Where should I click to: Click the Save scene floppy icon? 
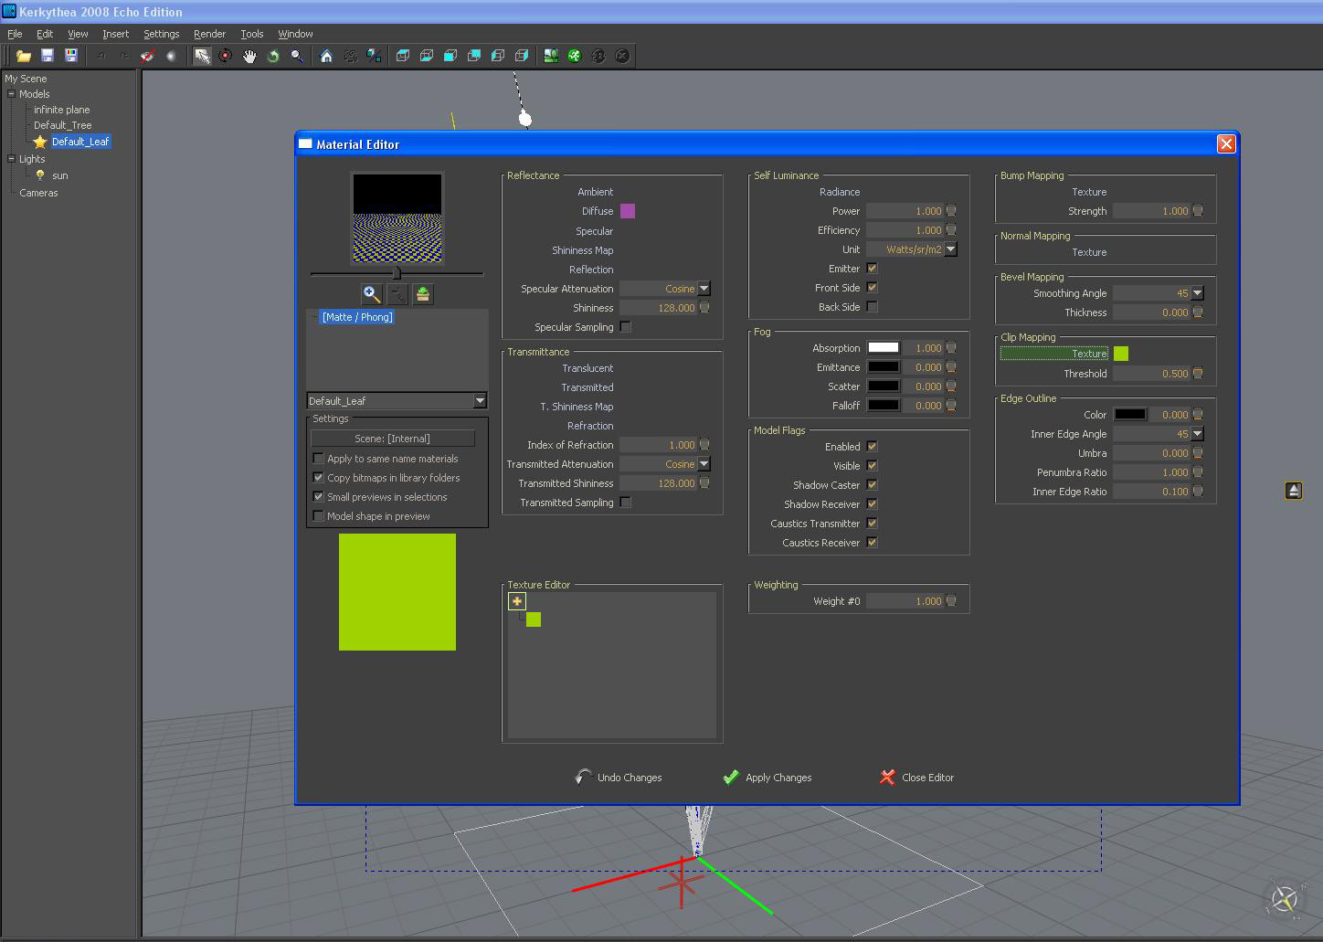tap(48, 56)
